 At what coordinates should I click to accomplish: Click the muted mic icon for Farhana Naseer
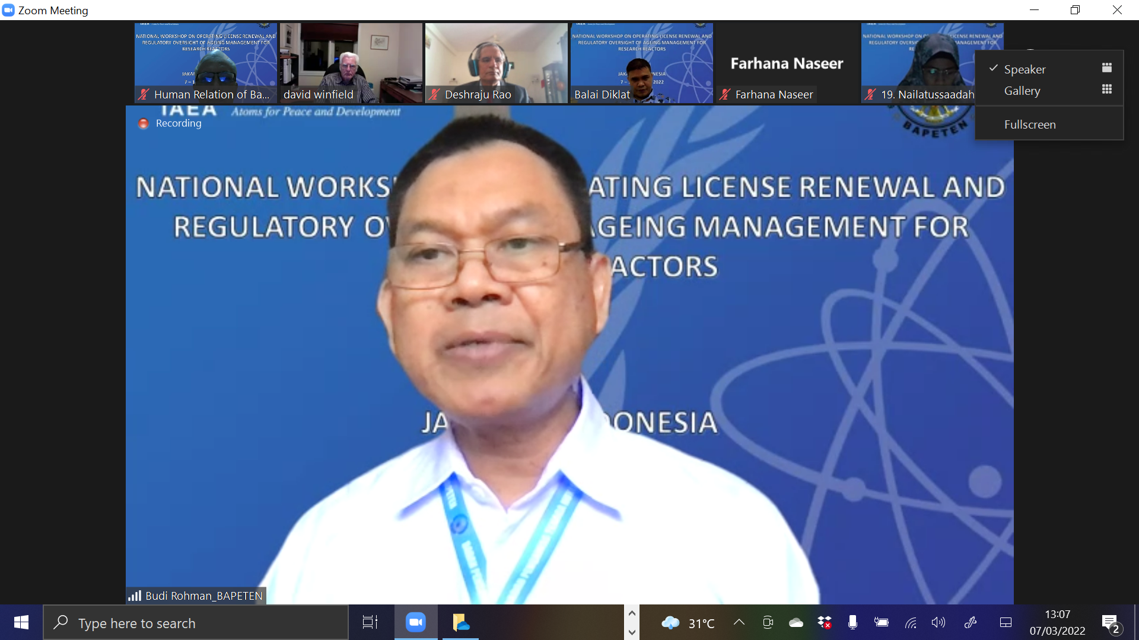point(725,94)
